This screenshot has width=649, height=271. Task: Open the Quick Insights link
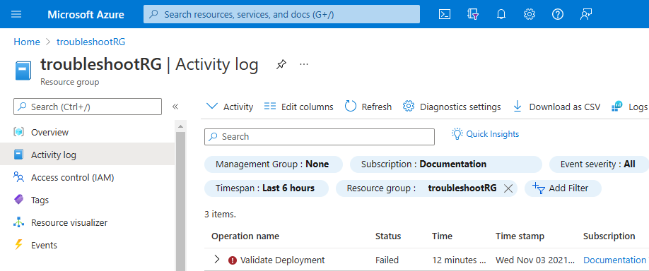493,134
